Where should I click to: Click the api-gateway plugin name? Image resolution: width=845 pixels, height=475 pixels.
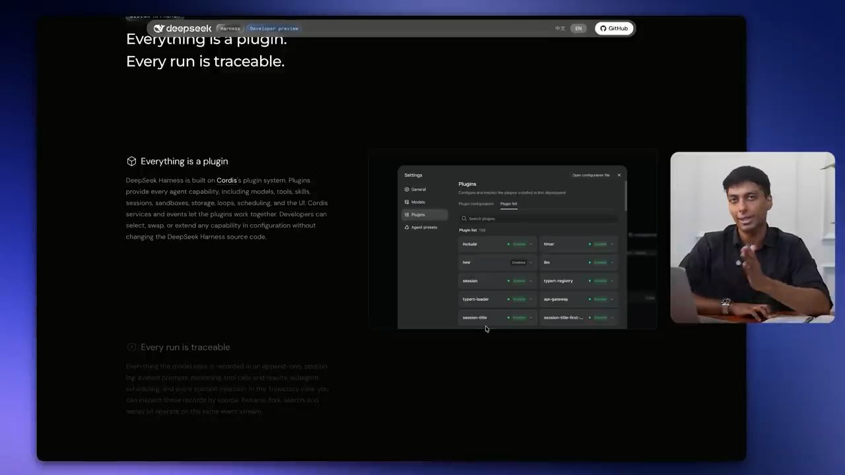tap(556, 300)
